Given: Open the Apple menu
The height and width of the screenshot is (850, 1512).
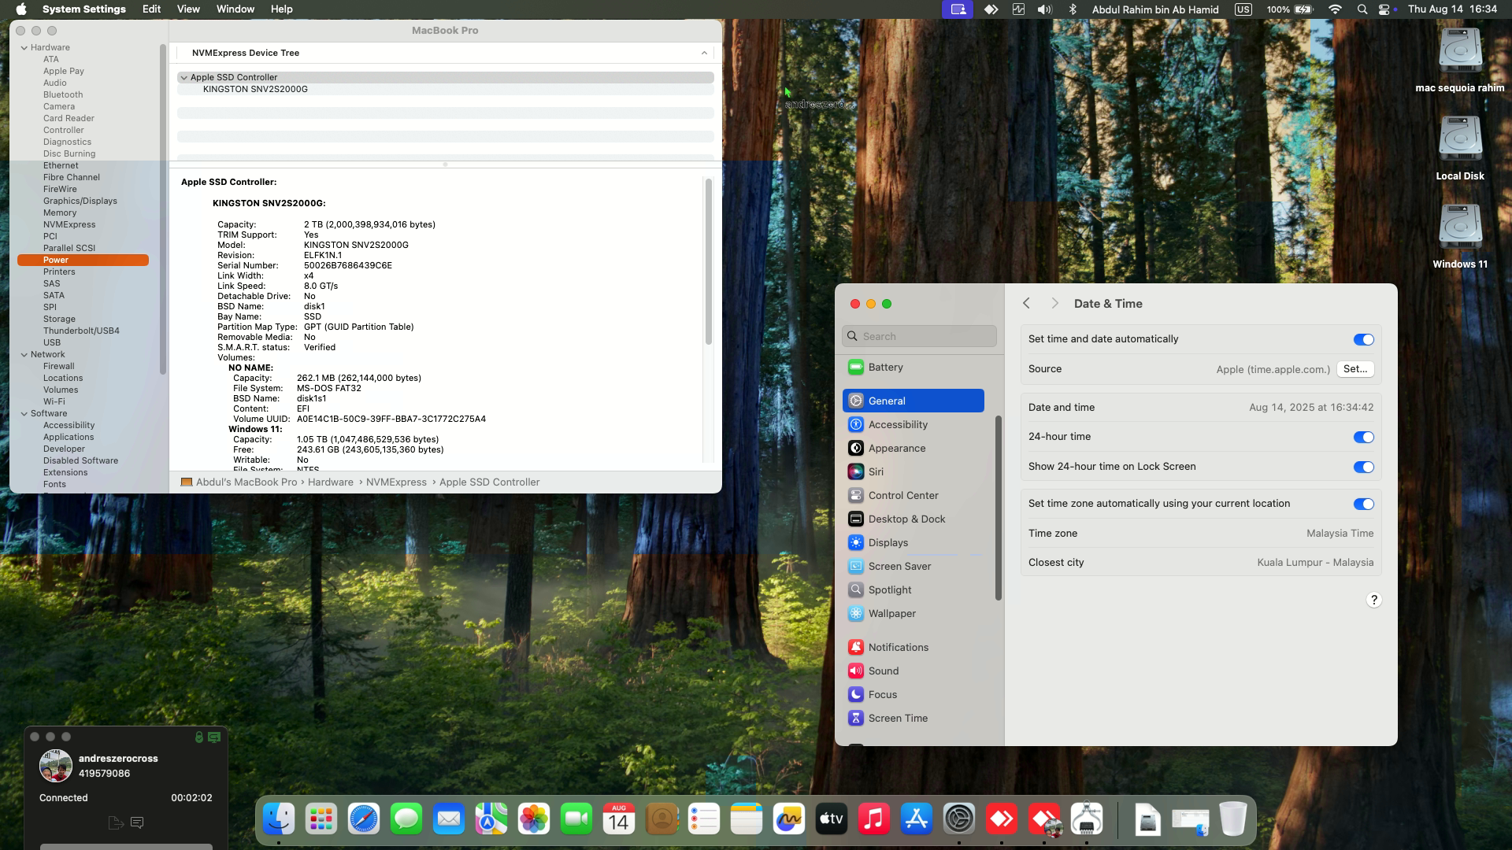Looking at the screenshot, I should pyautogui.click(x=21, y=9).
